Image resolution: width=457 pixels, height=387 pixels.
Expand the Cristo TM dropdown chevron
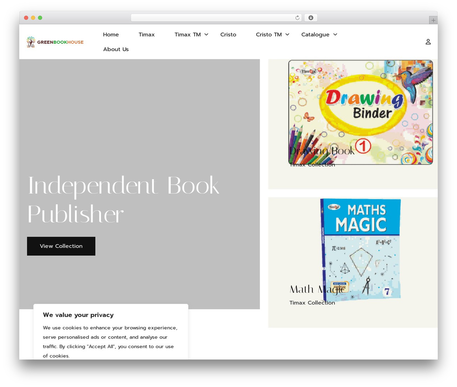point(287,35)
